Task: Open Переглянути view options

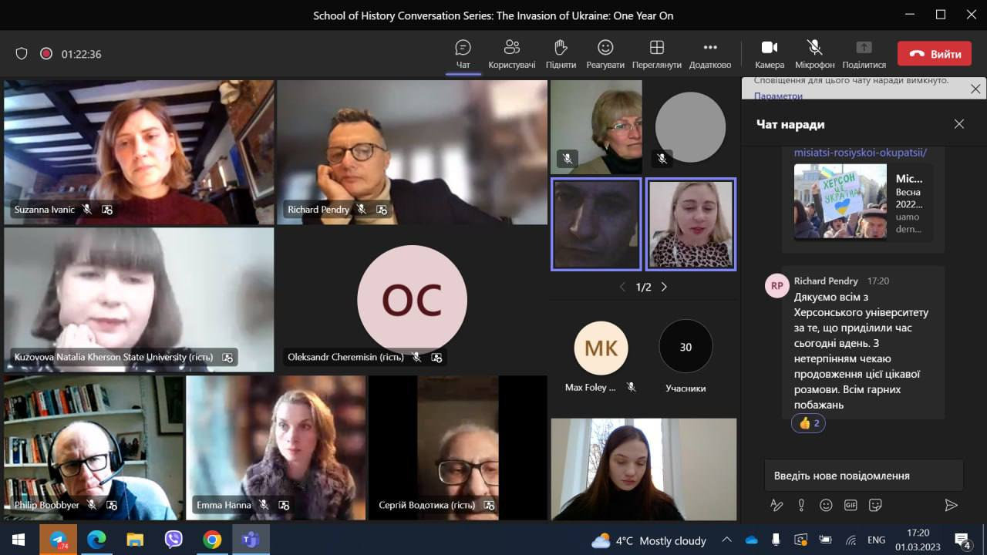Action: pos(657,54)
